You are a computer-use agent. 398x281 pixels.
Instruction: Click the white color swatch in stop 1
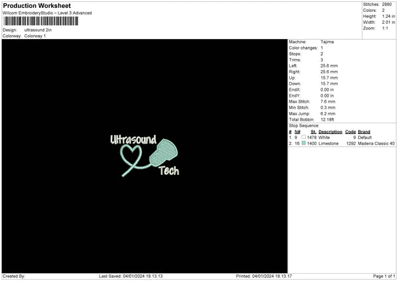coord(304,137)
